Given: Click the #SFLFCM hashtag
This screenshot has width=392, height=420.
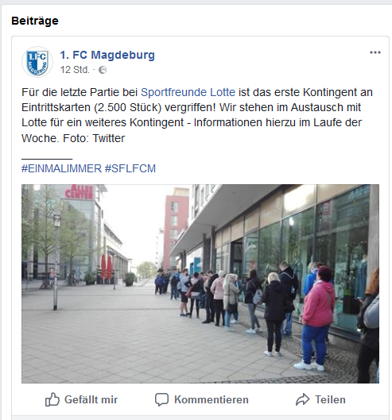Looking at the screenshot, I should pyautogui.click(x=130, y=168).
